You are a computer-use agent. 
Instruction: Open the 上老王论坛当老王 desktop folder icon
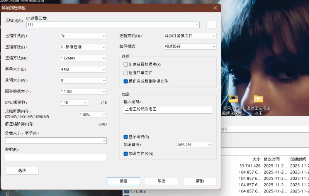[x=258, y=99]
